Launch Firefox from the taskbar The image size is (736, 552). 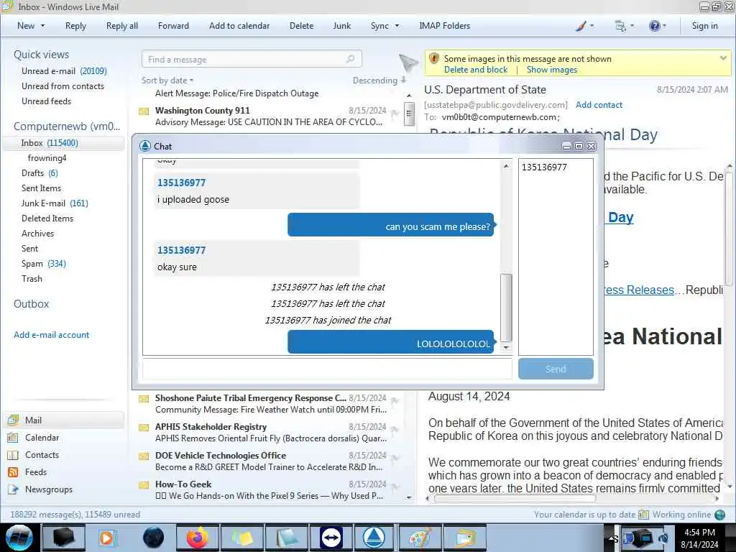[x=197, y=538]
